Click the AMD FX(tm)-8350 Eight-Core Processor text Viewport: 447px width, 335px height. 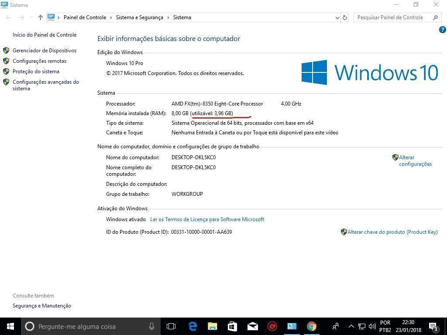[x=217, y=104]
